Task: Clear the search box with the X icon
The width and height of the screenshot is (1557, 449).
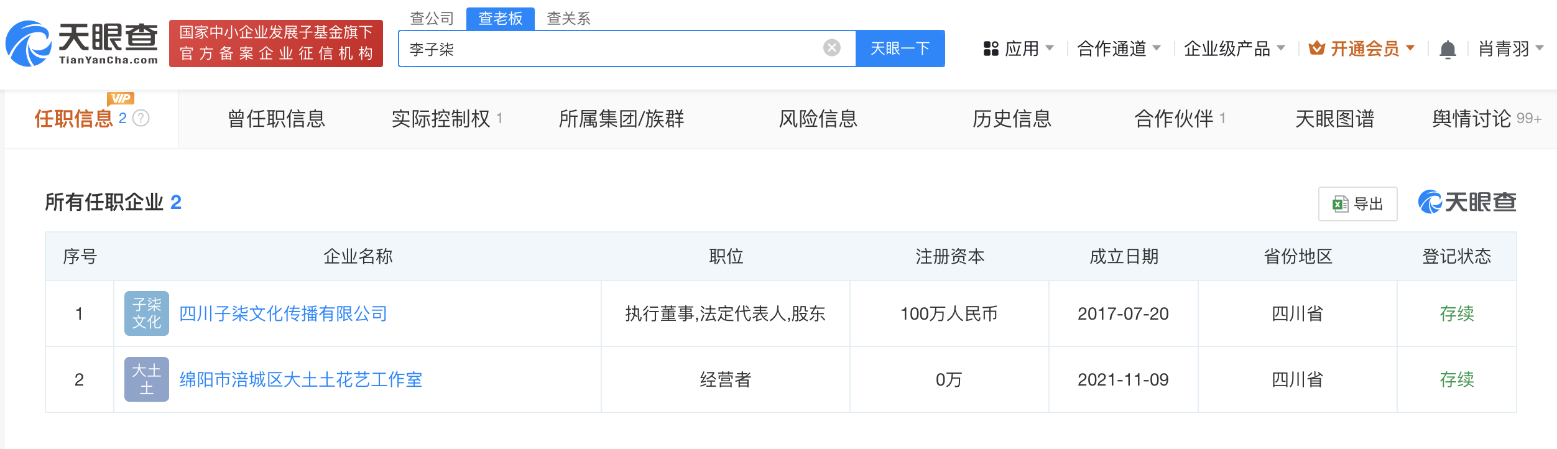Action: point(831,48)
